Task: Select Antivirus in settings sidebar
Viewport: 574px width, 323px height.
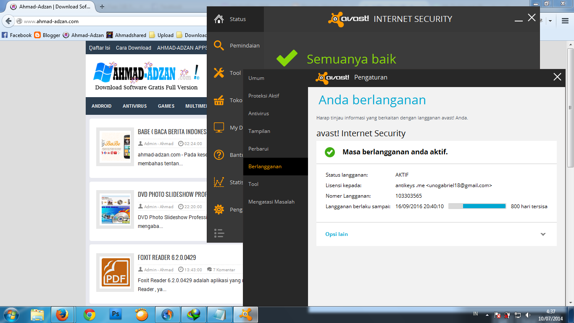Action: pos(276,114)
